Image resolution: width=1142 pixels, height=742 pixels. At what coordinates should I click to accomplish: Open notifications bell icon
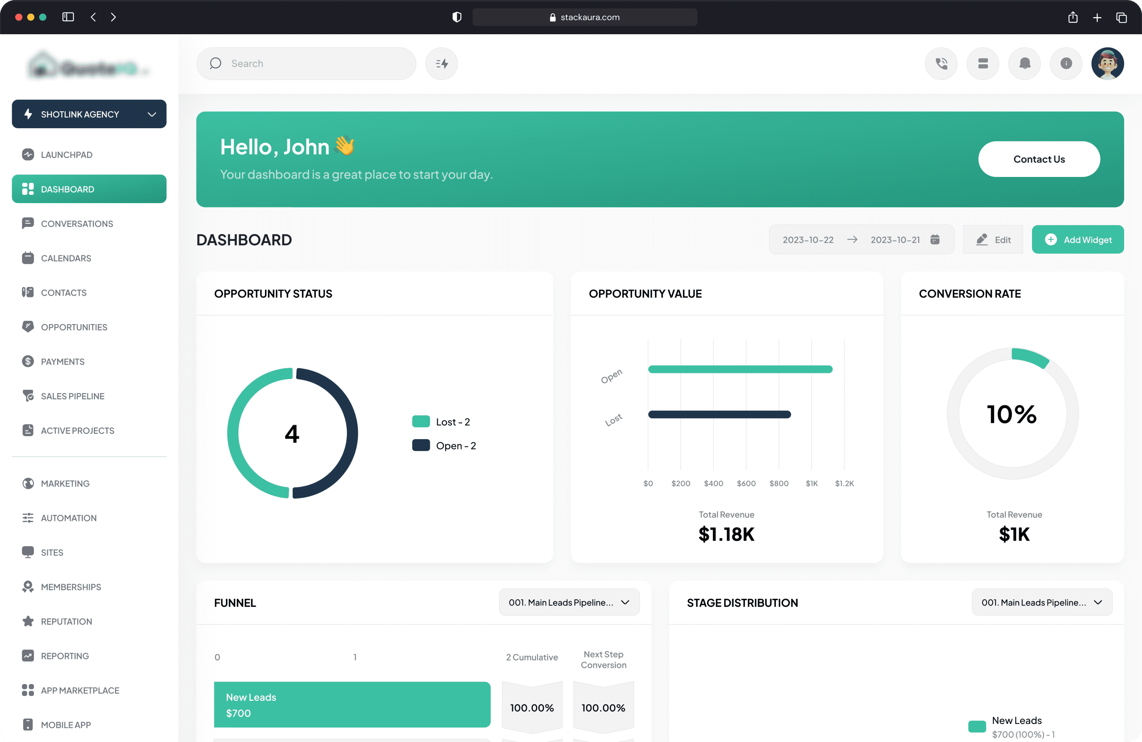click(x=1024, y=63)
